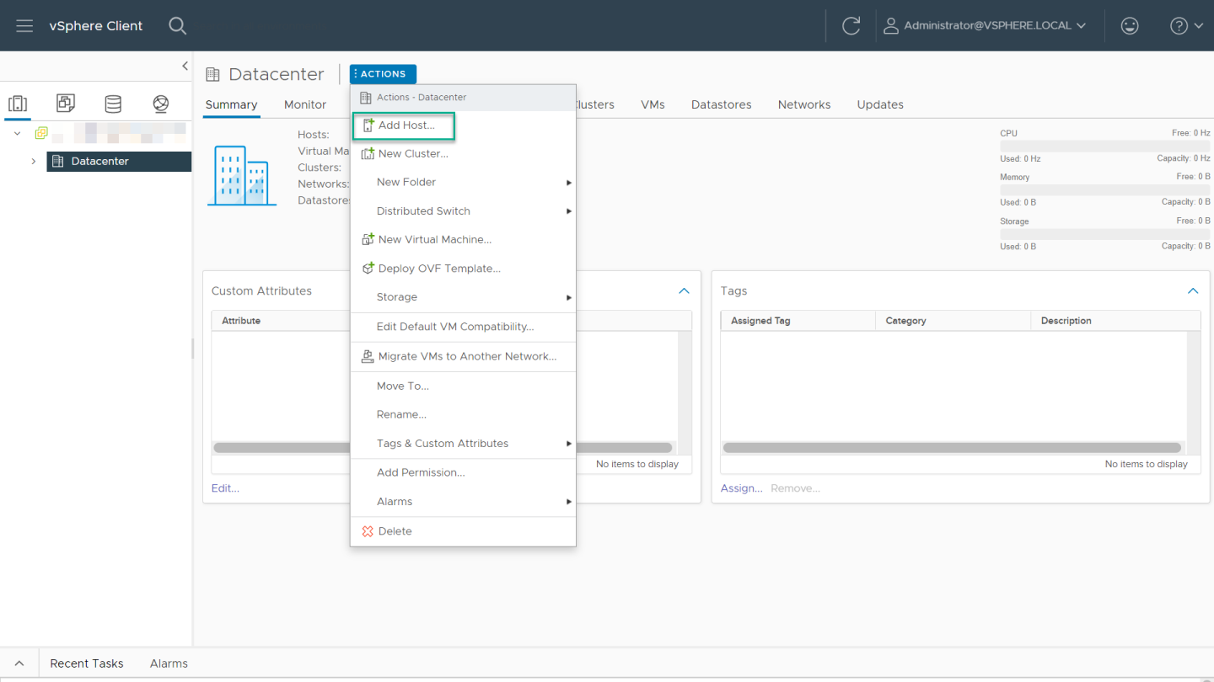Viewport: 1214px width, 682px height.
Task: Click the Tags table horizontal scrollbar
Action: tap(952, 448)
